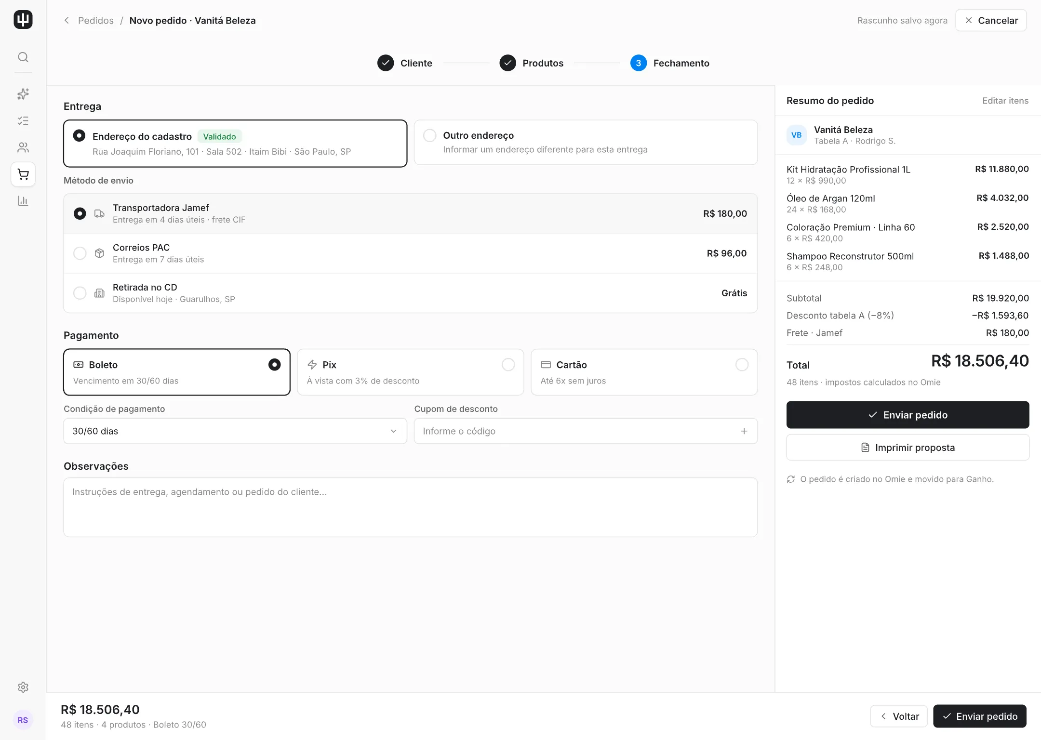1041x740 pixels.
Task: Click Coloração Premium · Linha 60 item
Action: click(x=908, y=232)
